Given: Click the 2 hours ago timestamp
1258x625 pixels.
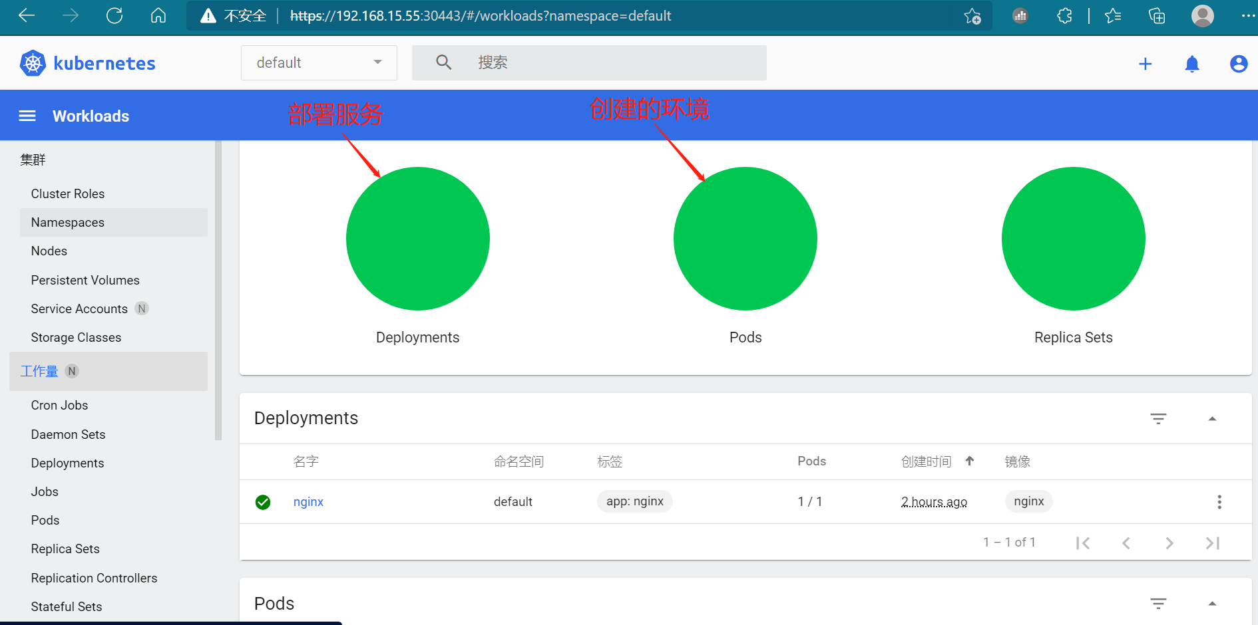Looking at the screenshot, I should pos(935,502).
